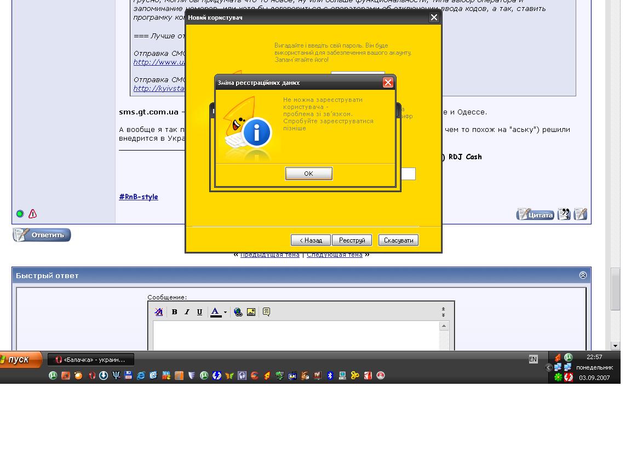
Task: Click the insert link globe icon
Action: coord(238,312)
